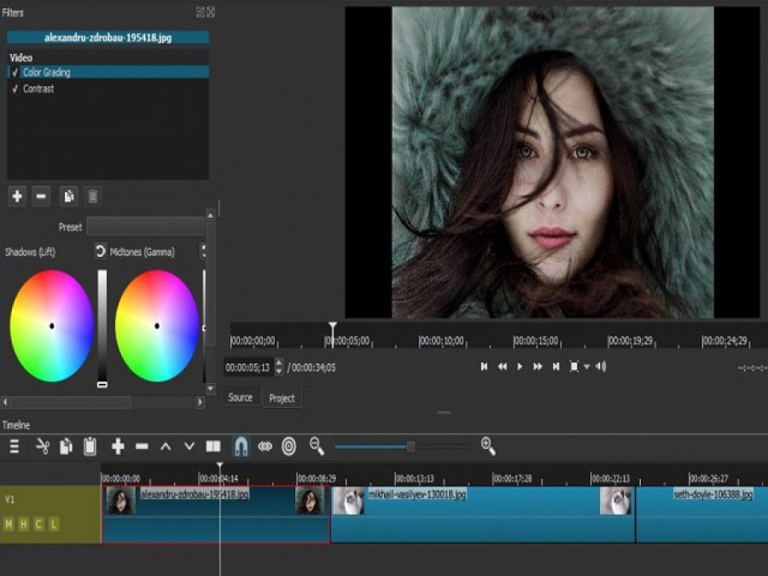Play the preview video
This screenshot has height=576, width=768.
(521, 367)
